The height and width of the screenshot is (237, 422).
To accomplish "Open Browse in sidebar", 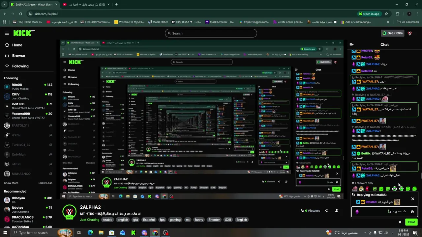I will pyautogui.click(x=18, y=56).
